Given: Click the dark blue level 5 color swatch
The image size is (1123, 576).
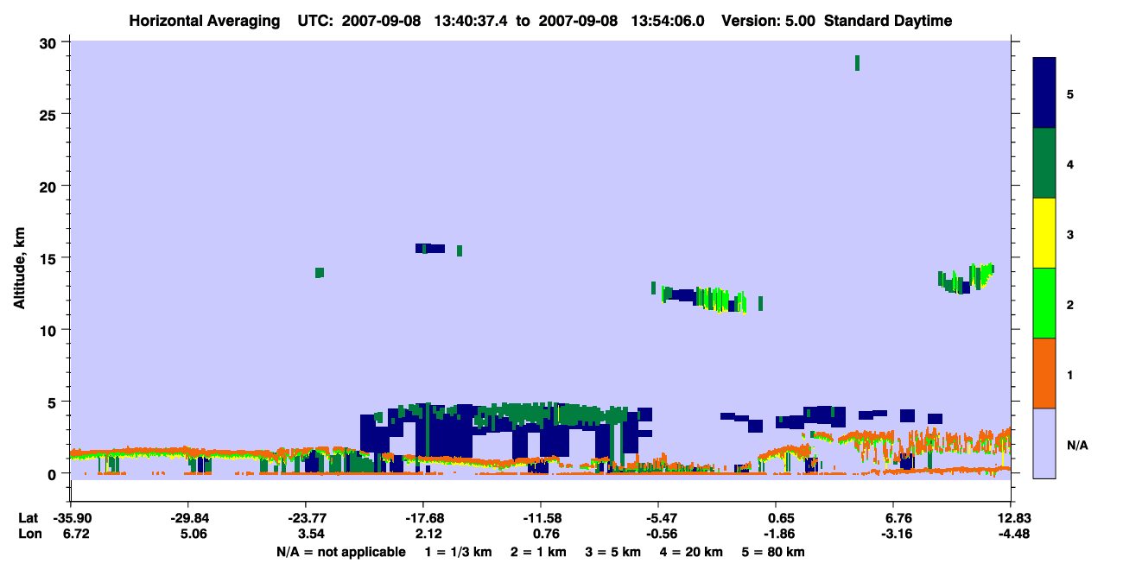Looking at the screenshot, I should pos(1044,93).
